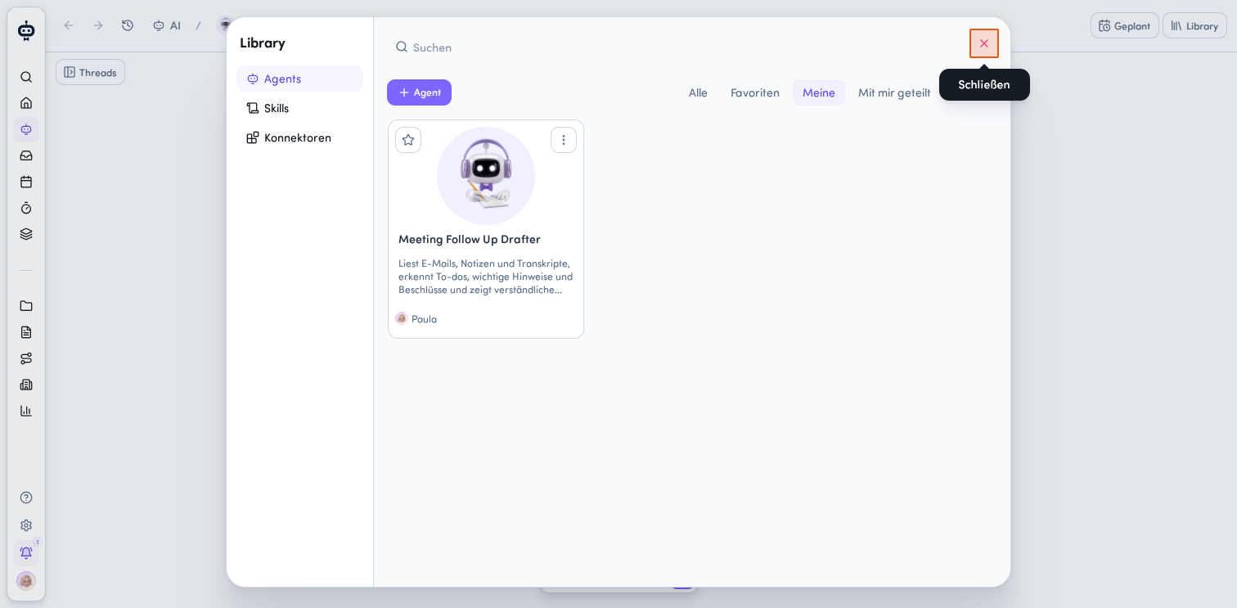
Task: Open the document page sidebar icon
Action: (x=26, y=332)
